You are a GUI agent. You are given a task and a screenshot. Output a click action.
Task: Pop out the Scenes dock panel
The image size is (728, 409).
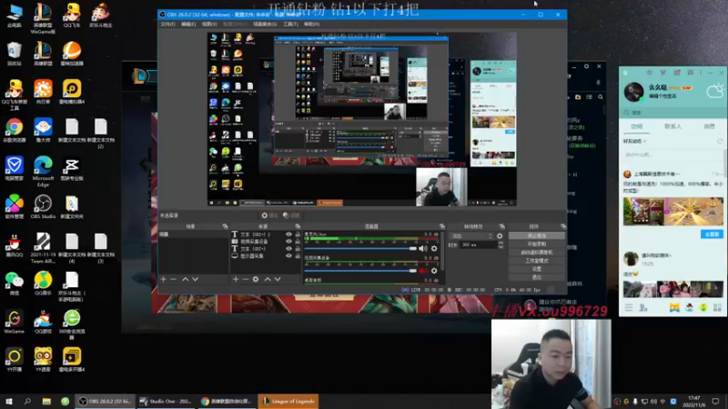[x=225, y=226]
